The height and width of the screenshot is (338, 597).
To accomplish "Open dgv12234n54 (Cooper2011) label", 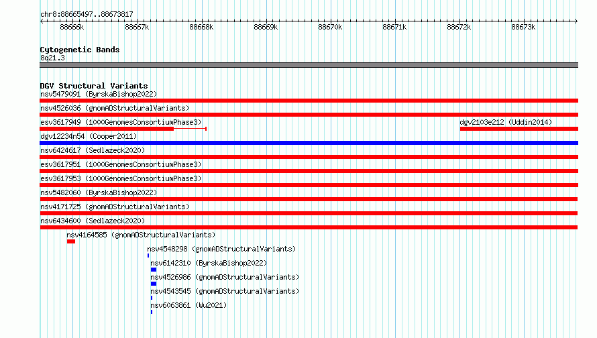I will (x=89, y=136).
